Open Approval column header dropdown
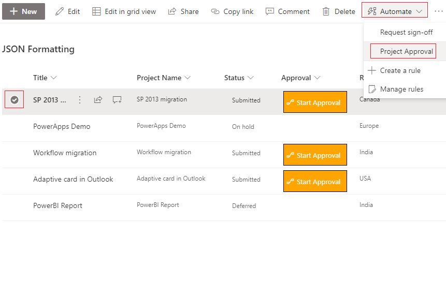This screenshot has width=446, height=282. pyautogui.click(x=300, y=78)
